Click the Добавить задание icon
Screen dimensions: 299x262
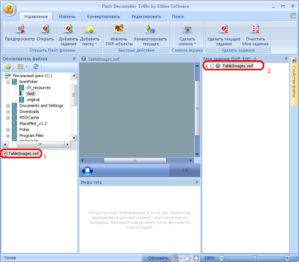68,29
